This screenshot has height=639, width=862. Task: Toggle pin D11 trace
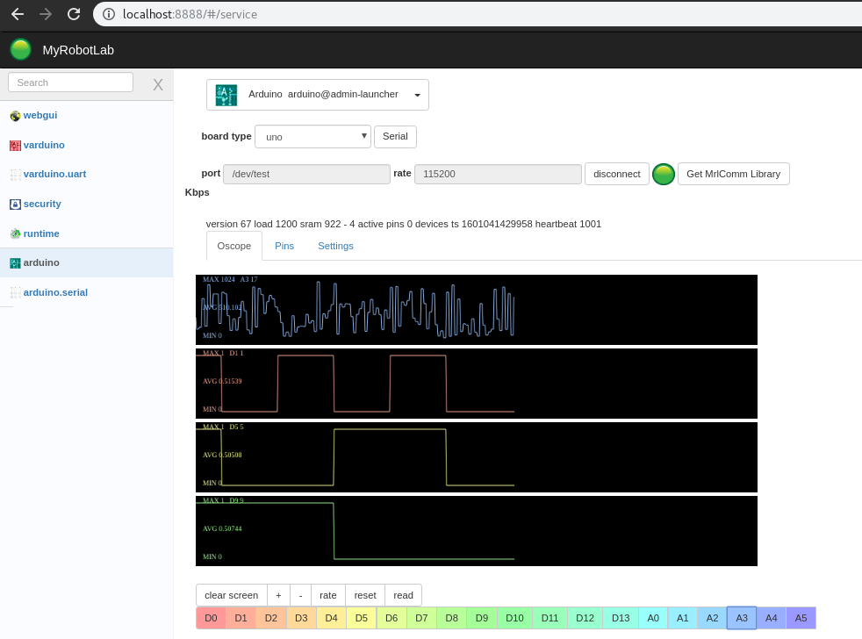click(x=550, y=618)
